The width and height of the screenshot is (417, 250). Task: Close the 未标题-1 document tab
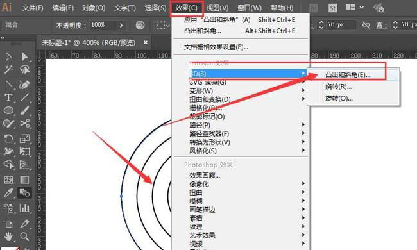click(146, 42)
